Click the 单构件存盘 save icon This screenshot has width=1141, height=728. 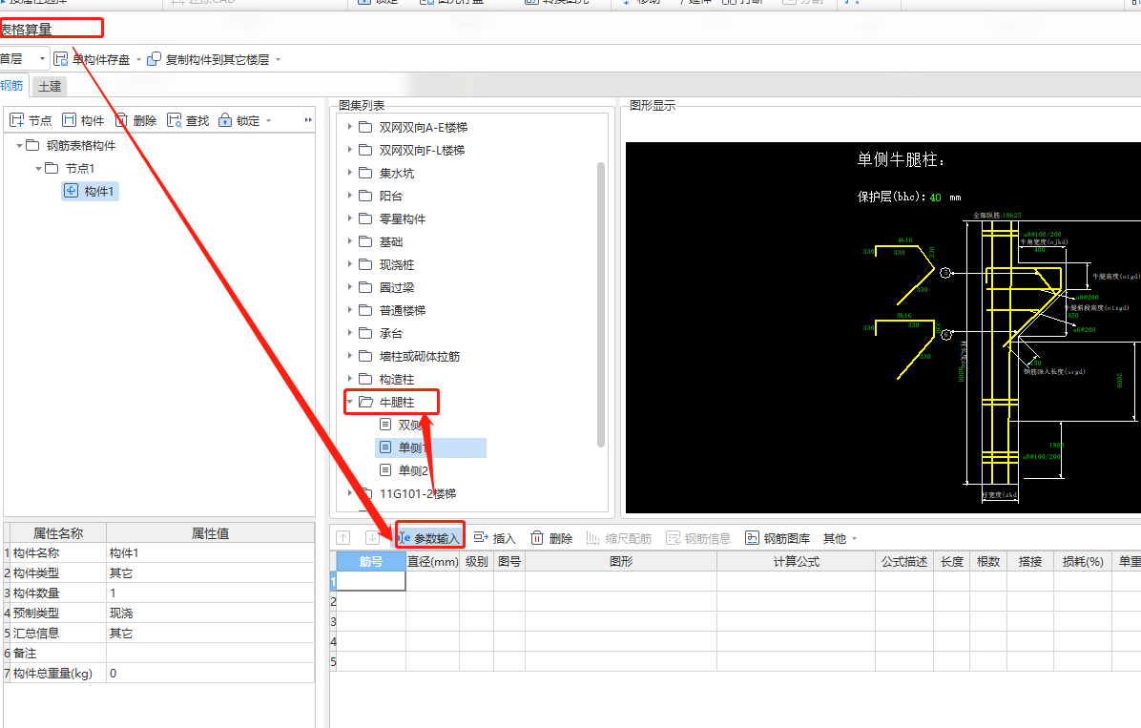[x=61, y=59]
